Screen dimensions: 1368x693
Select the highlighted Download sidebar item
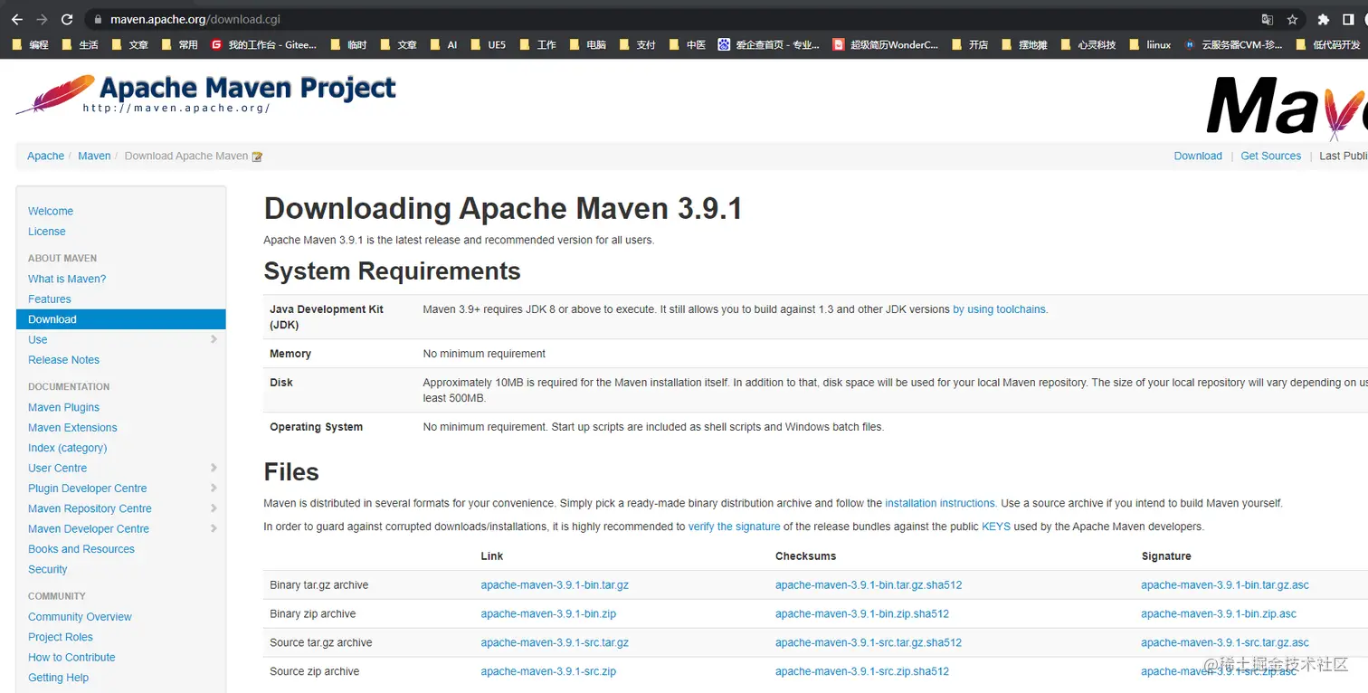pos(121,319)
